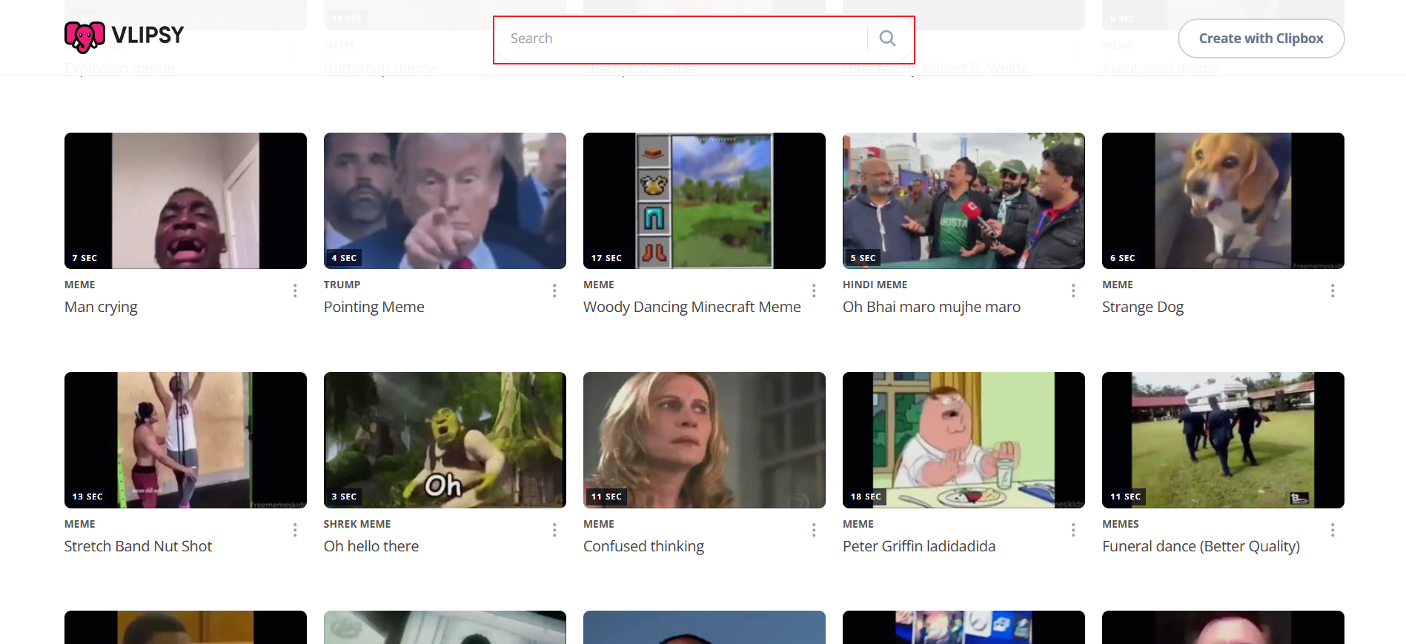Viewport: 1406px width, 644px height.
Task: Select MEME tag above Peter Griffin ladidadida
Action: (x=858, y=524)
